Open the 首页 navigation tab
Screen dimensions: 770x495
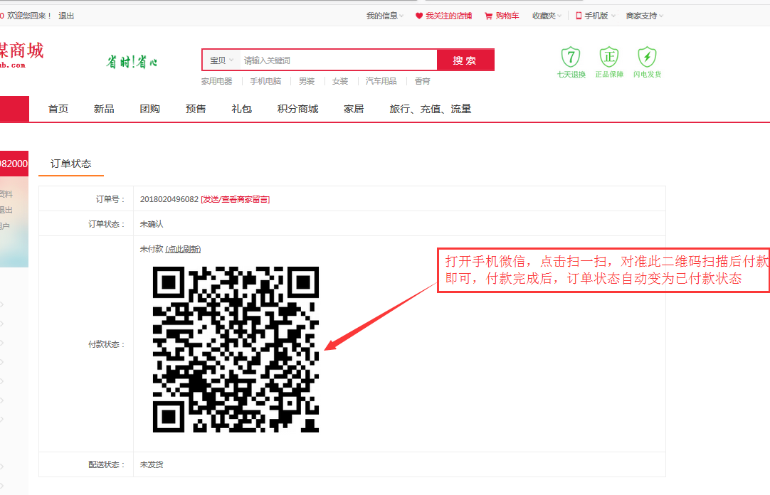(58, 109)
